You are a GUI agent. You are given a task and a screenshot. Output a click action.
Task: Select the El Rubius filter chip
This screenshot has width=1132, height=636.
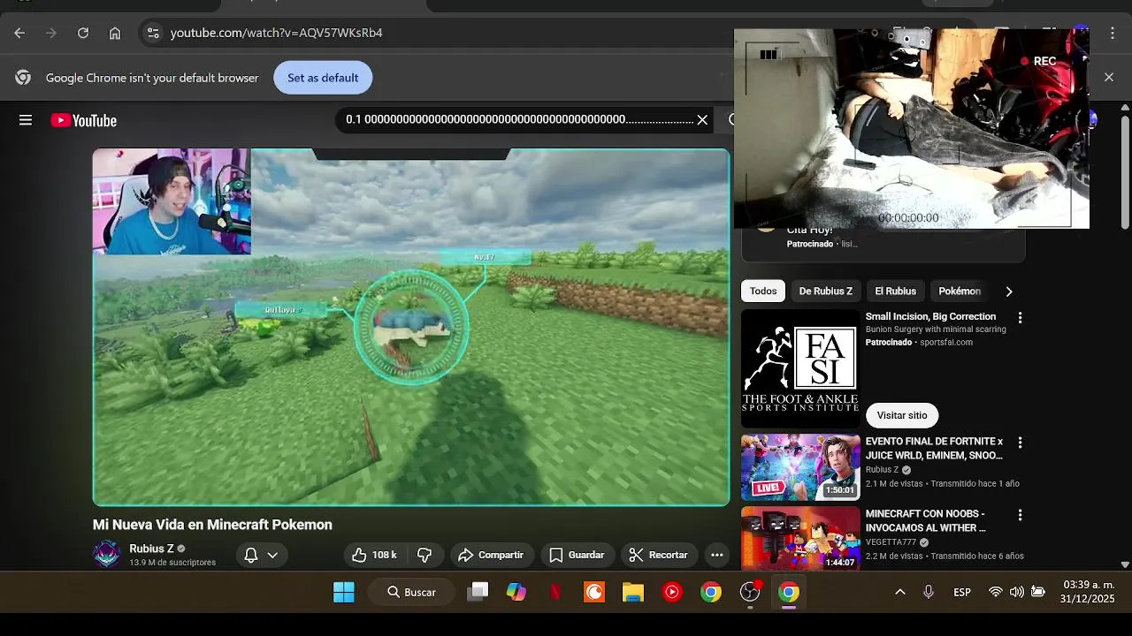896,291
